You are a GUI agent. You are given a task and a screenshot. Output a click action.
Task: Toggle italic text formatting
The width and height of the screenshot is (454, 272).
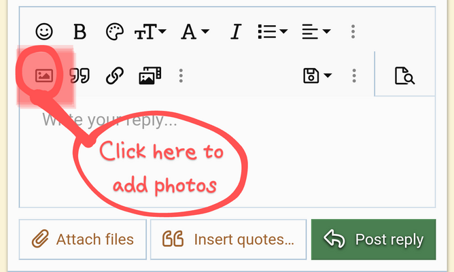tap(236, 31)
